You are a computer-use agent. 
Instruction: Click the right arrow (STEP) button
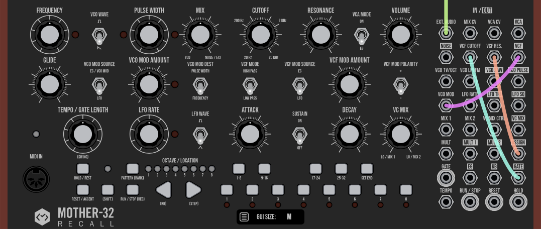[x=193, y=190]
